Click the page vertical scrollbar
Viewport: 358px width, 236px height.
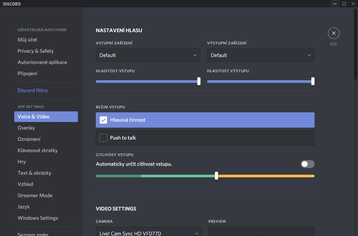pos(356,44)
